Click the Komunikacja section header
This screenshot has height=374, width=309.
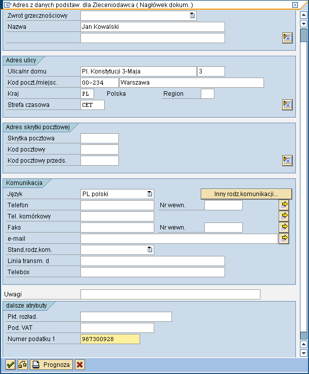pos(24,183)
